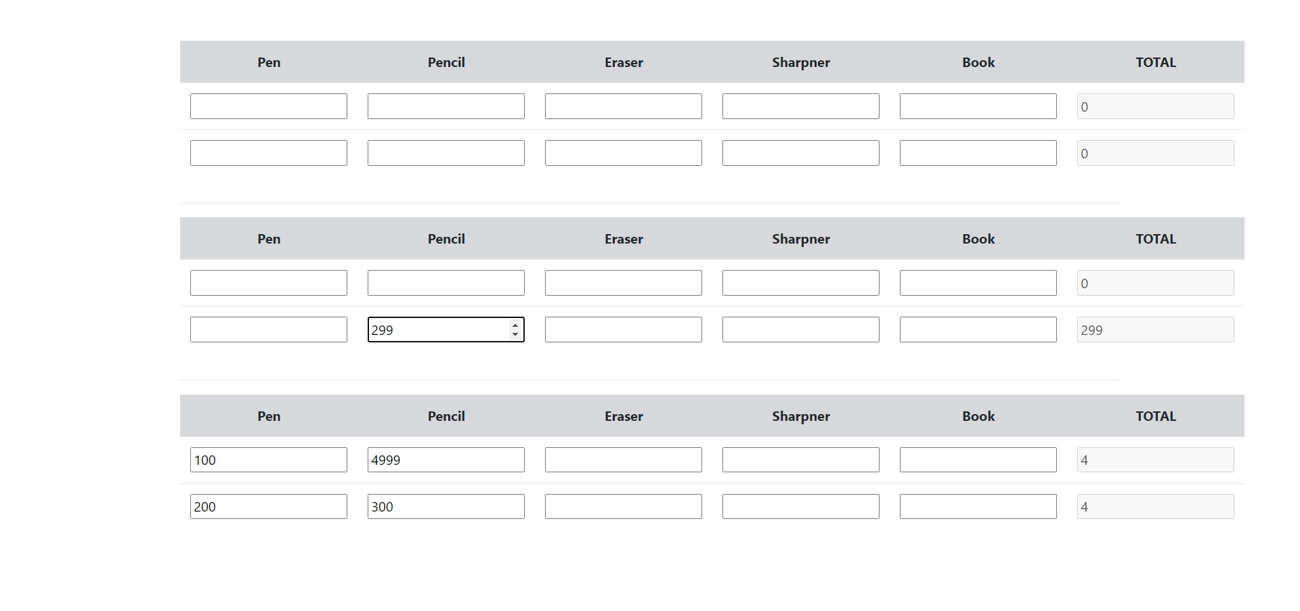Select the Pencil field containing 4999
This screenshot has height=611, width=1300.
[446, 459]
